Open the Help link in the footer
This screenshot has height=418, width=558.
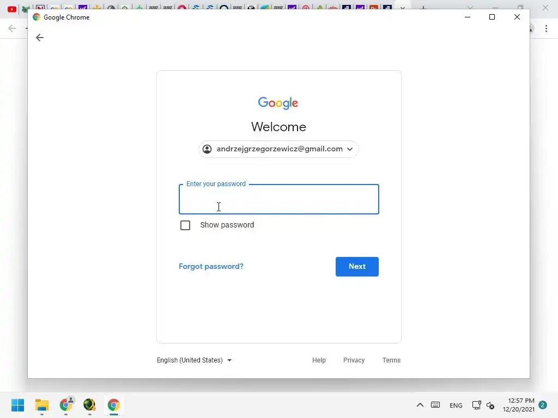319,360
